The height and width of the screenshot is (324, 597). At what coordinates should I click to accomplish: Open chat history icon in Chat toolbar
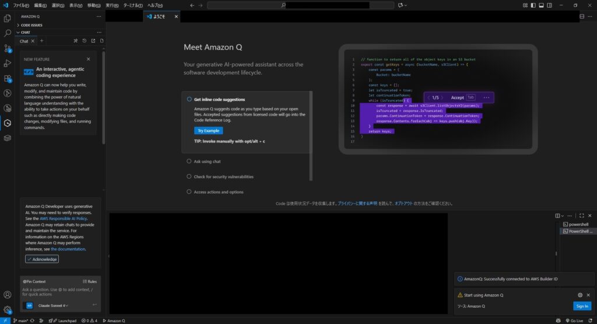click(84, 41)
